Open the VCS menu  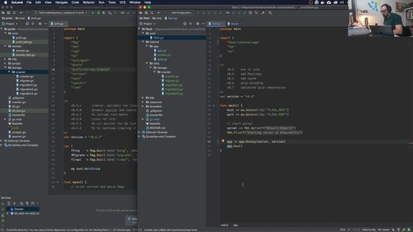pos(123,3)
